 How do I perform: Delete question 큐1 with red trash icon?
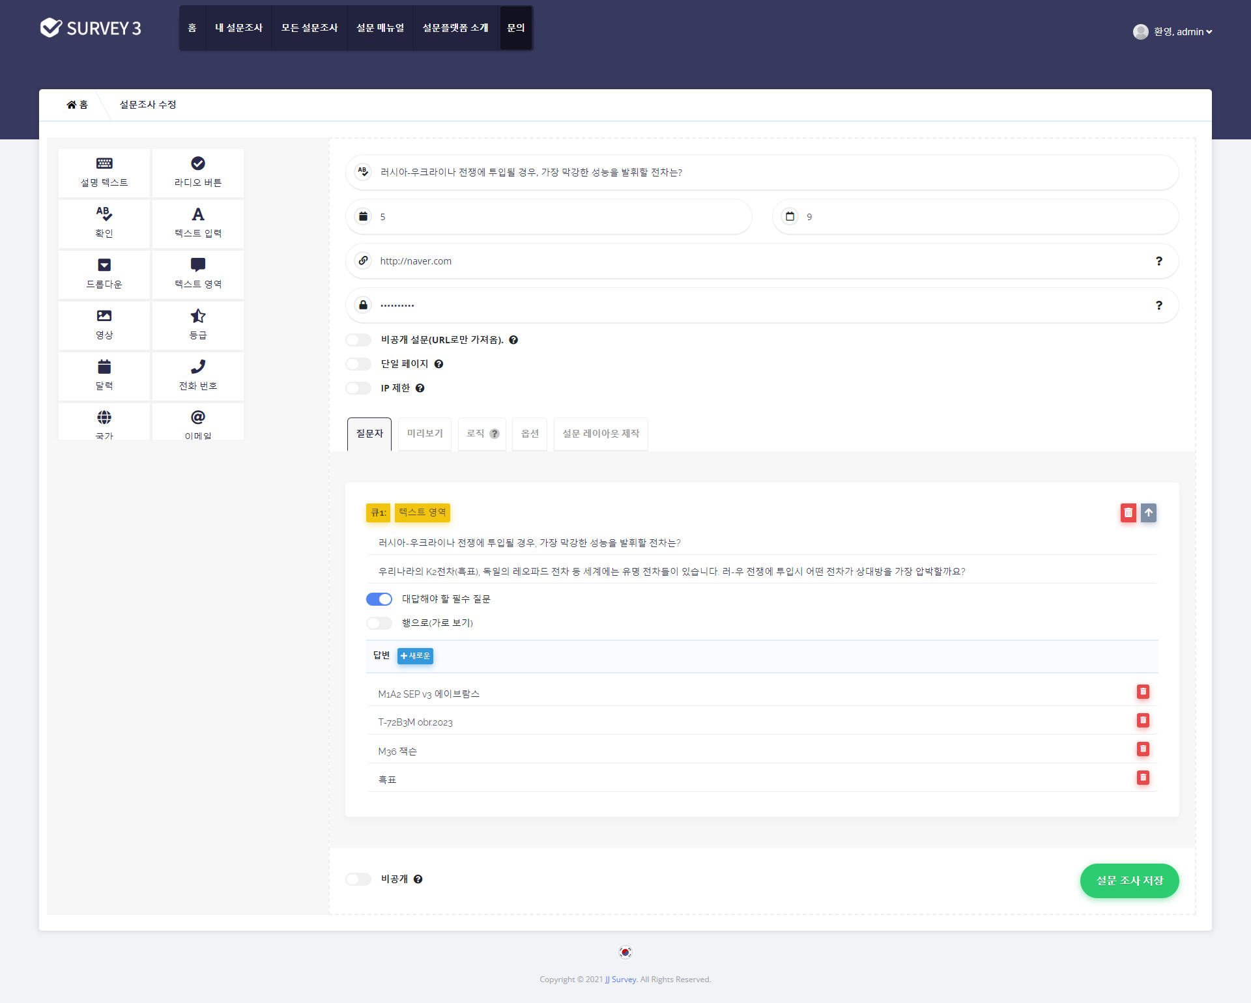1128,513
